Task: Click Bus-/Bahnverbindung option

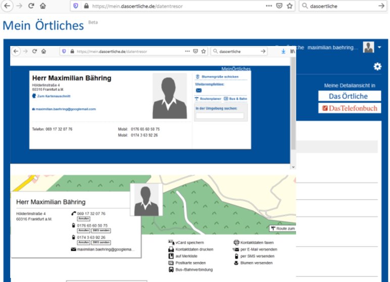Action: click(191, 269)
